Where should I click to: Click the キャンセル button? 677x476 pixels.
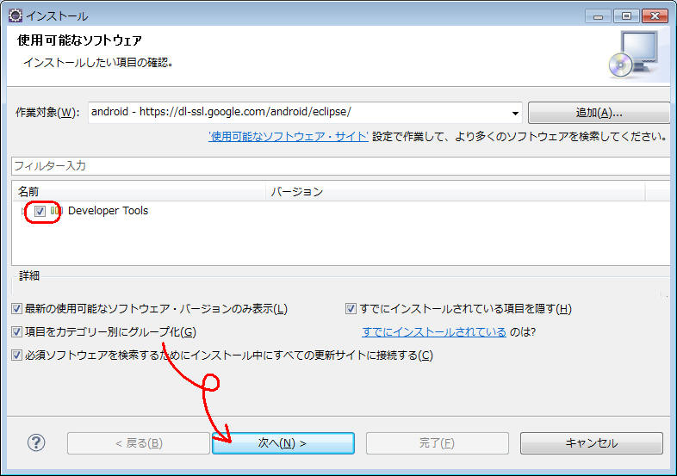[x=591, y=443]
